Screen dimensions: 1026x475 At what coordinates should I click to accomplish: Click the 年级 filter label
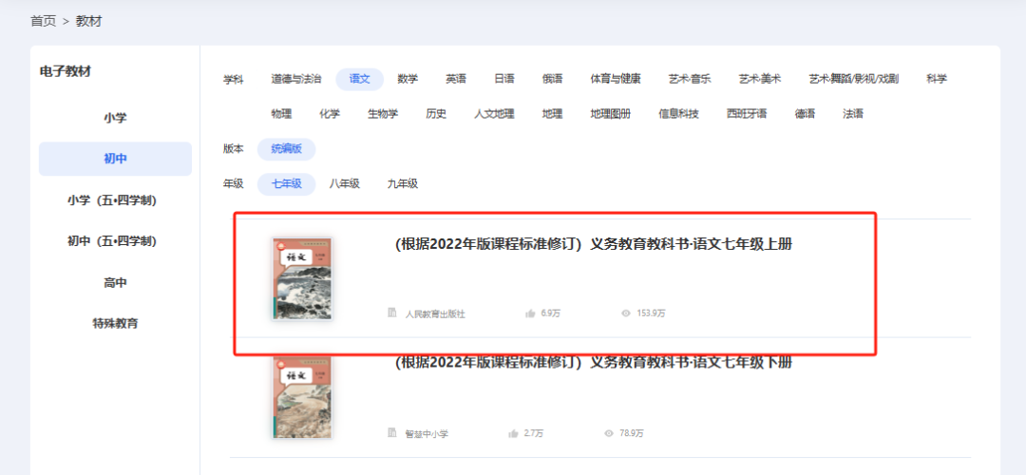click(234, 184)
